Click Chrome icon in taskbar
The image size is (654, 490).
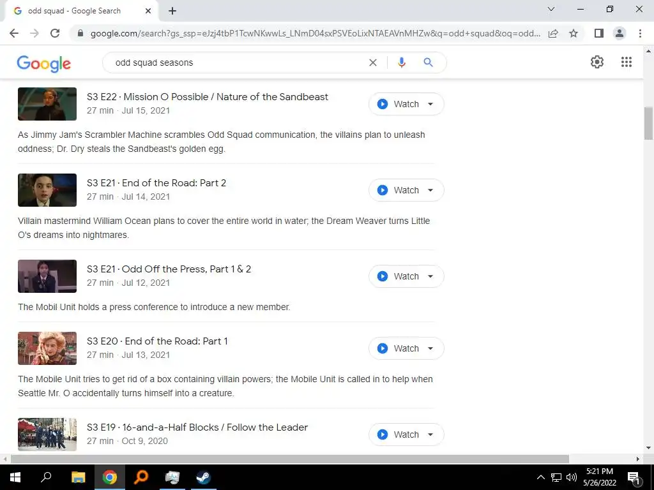(x=110, y=477)
